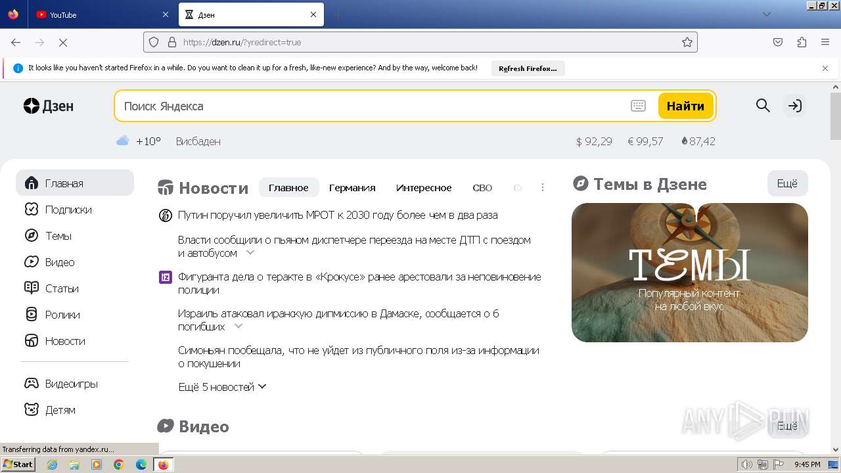Expand Ещё 5 новостей
This screenshot has height=473, width=841.
[223, 387]
